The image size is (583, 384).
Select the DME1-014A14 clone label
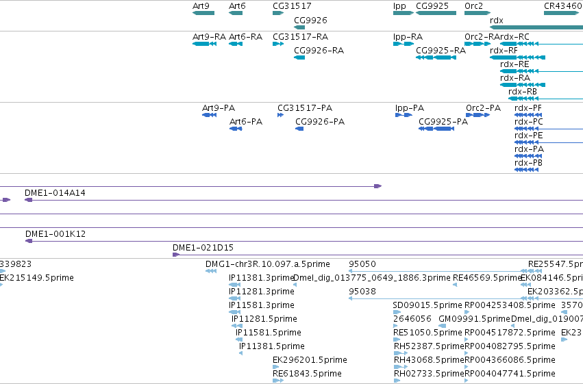[x=55, y=193]
